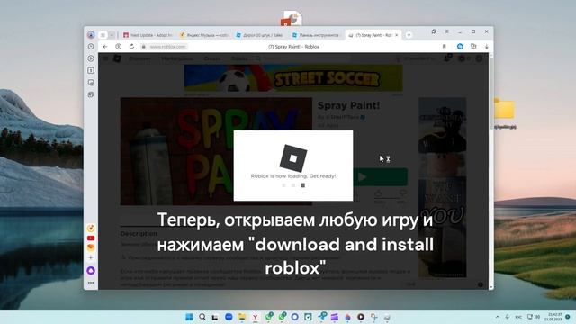Image resolution: width=576 pixels, height=324 pixels.
Task: Switch to the Панель инструментов tab
Action: [318, 35]
